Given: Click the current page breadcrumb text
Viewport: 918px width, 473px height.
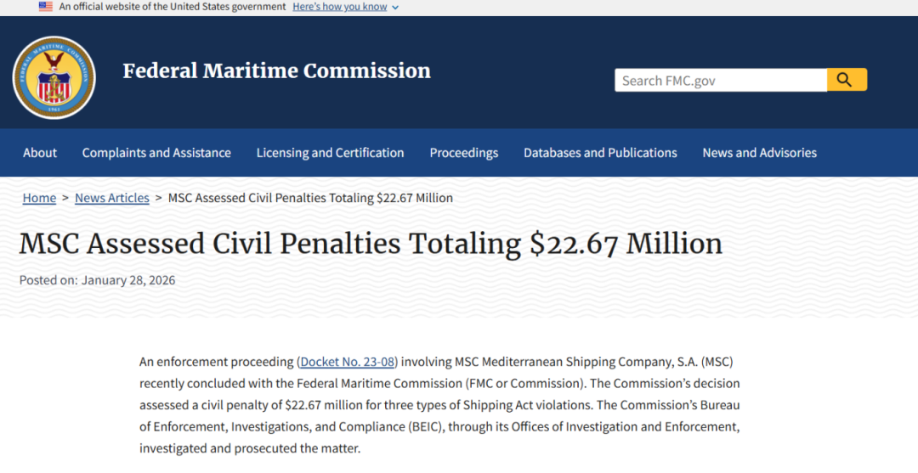Looking at the screenshot, I should point(310,198).
